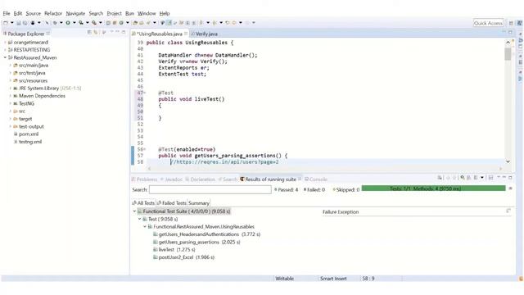Screen dimensions: 524x295
Task: Click the Open Perspective icon beside Quick Access
Action: 511,23
